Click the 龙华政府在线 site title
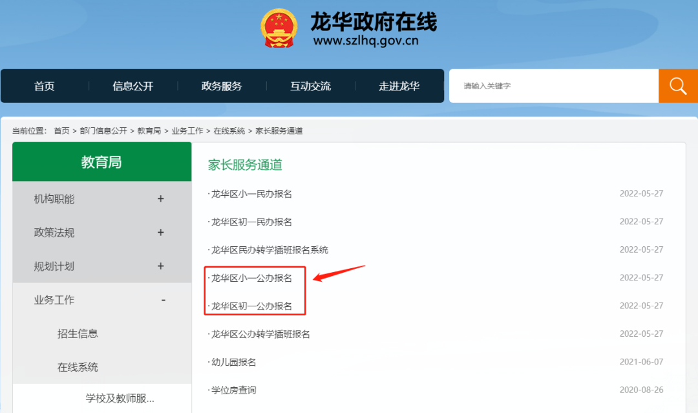 coord(374,22)
